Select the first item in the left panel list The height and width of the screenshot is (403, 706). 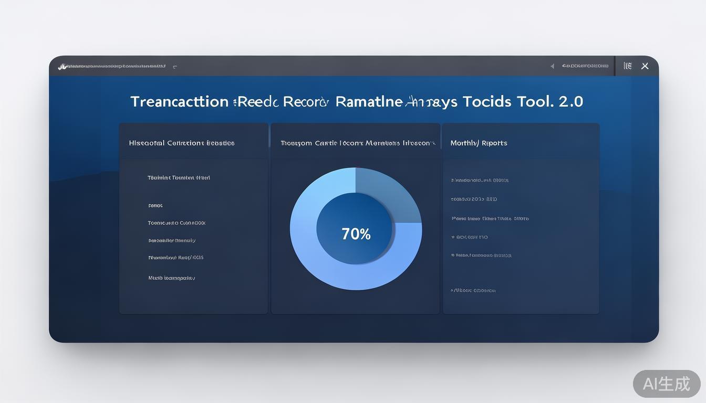[x=179, y=178]
